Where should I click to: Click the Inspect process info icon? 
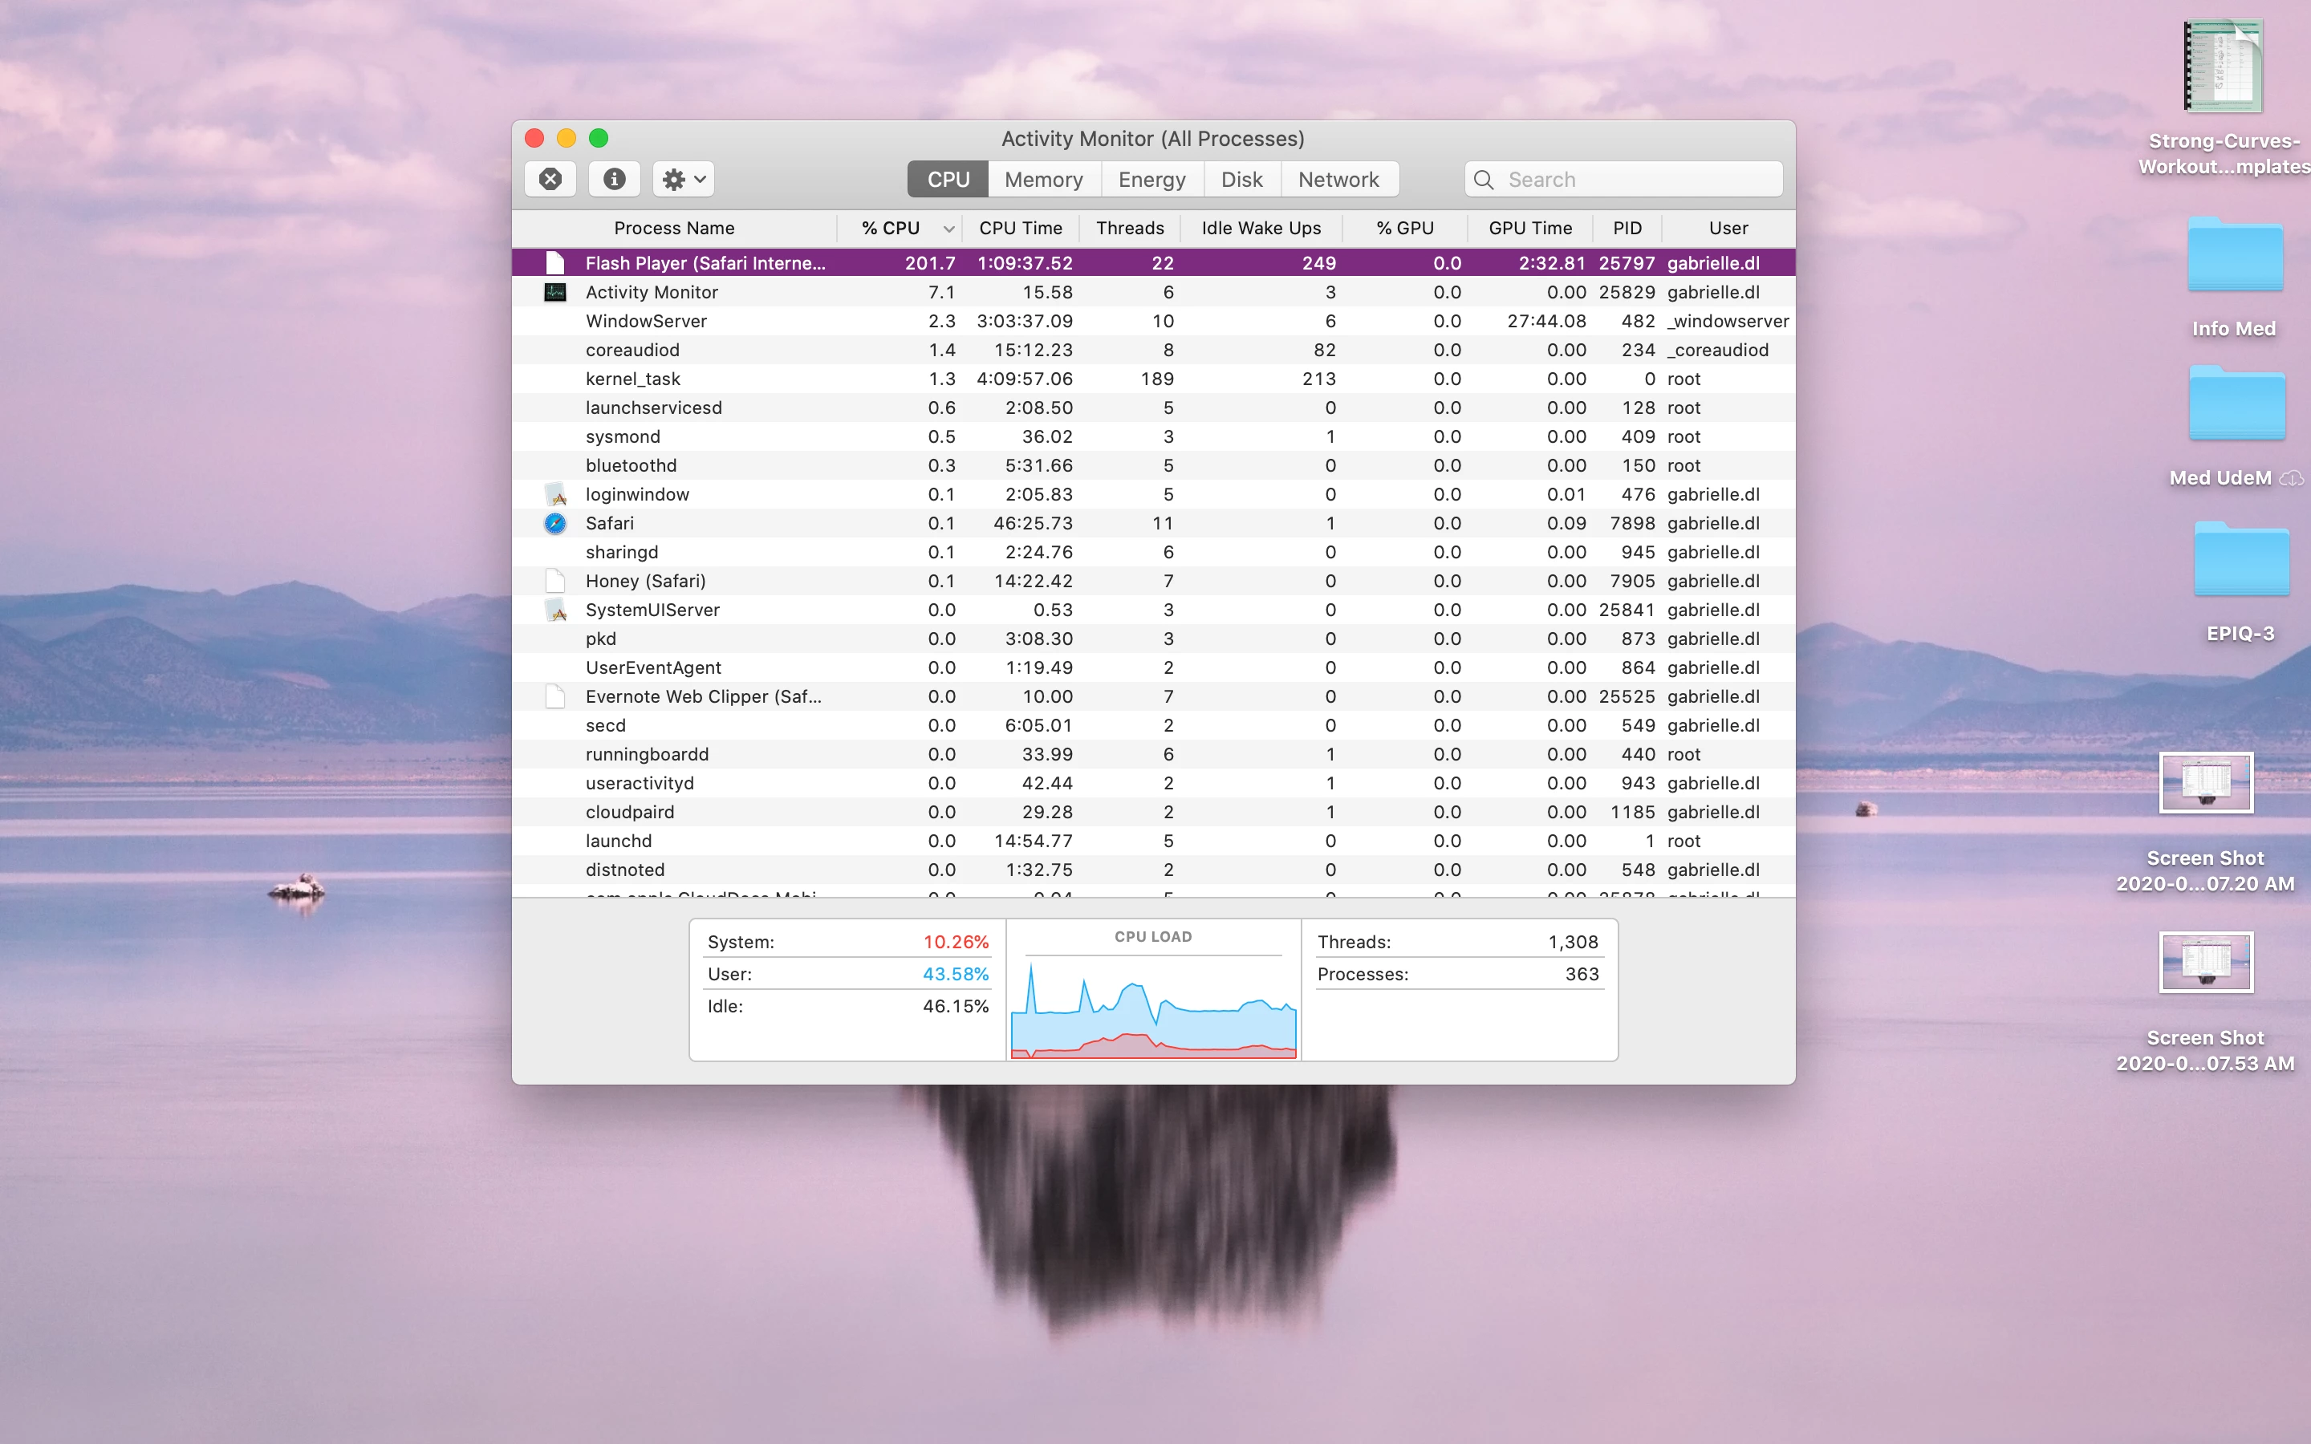(x=614, y=179)
